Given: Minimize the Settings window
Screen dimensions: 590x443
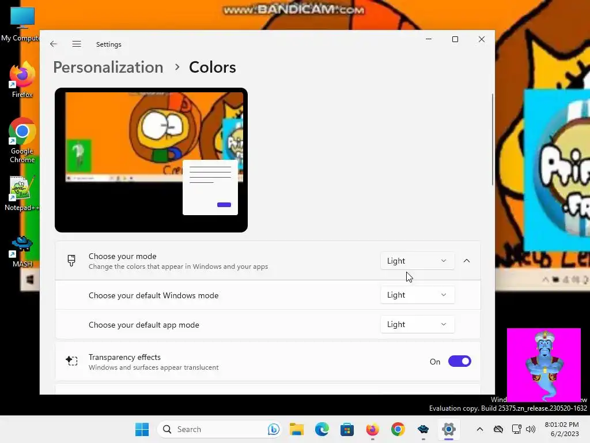Looking at the screenshot, I should [429, 39].
